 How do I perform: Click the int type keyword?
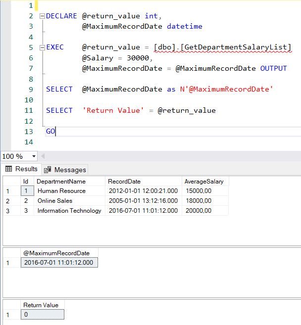pyautogui.click(x=151, y=16)
